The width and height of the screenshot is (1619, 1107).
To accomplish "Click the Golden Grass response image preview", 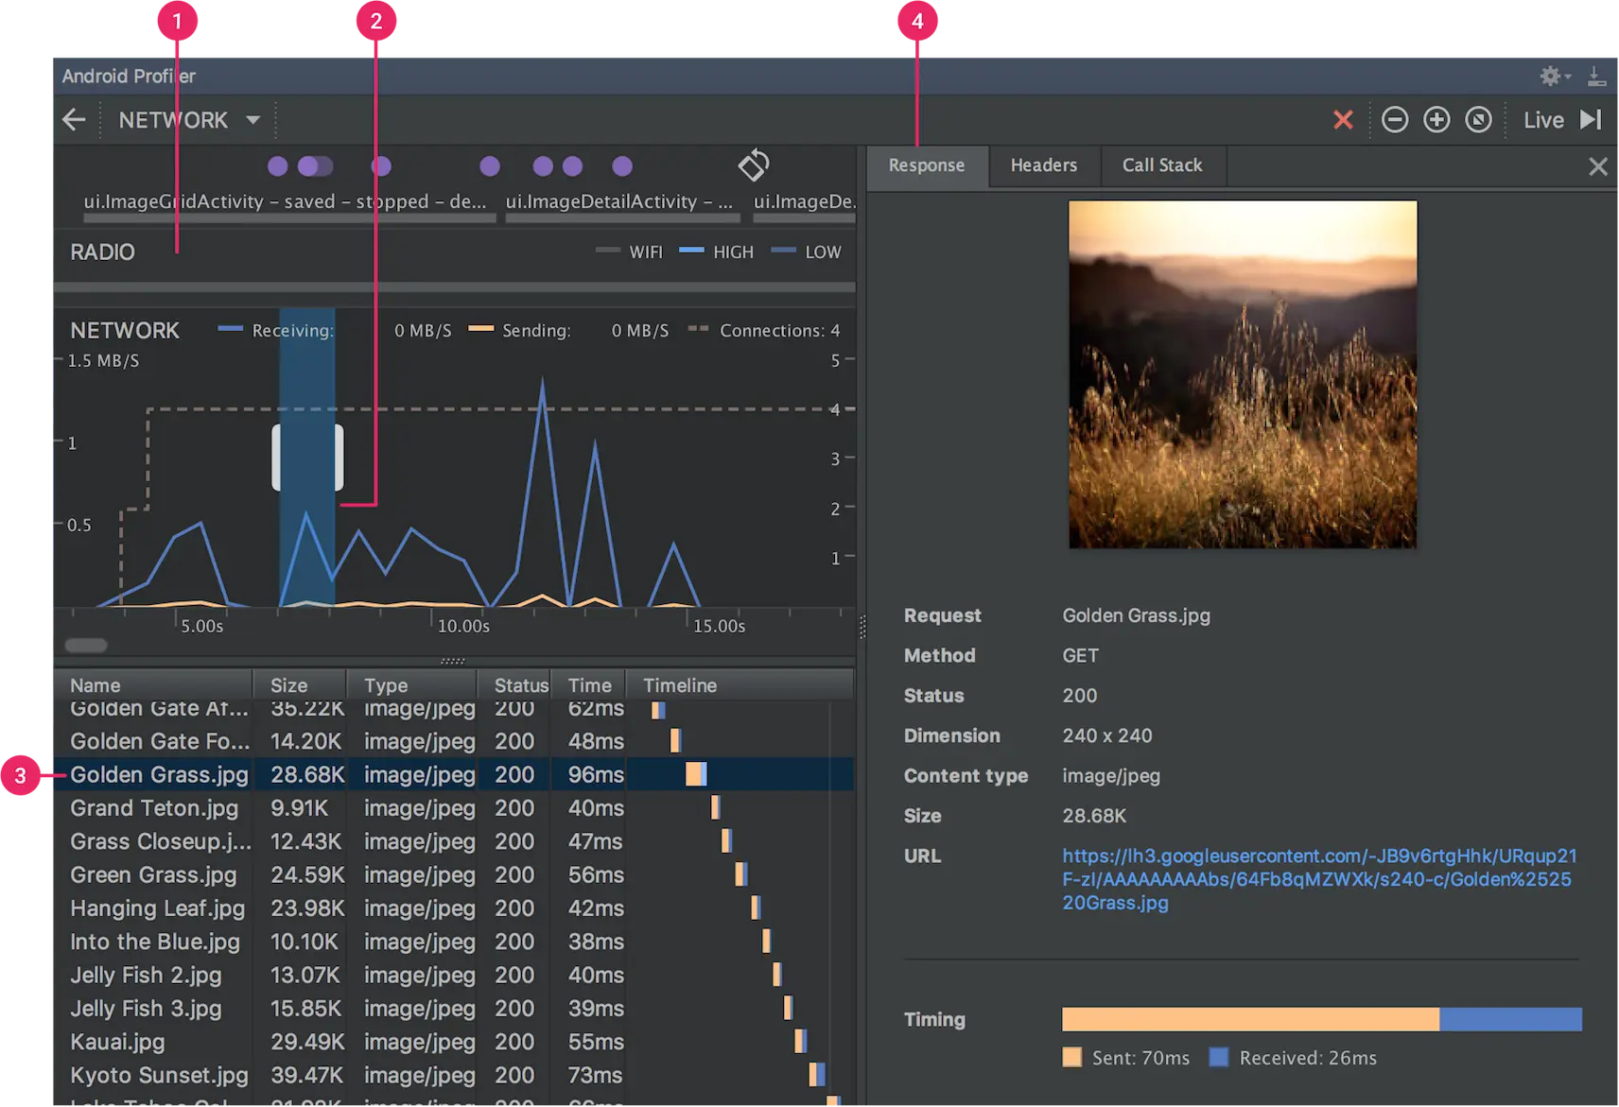I will coord(1242,374).
